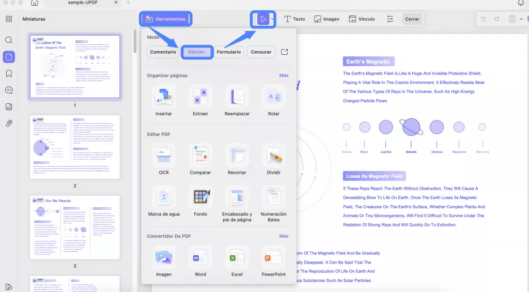Image resolution: width=529 pixels, height=292 pixels.
Task: Add a new tab
Action: pos(128,3)
